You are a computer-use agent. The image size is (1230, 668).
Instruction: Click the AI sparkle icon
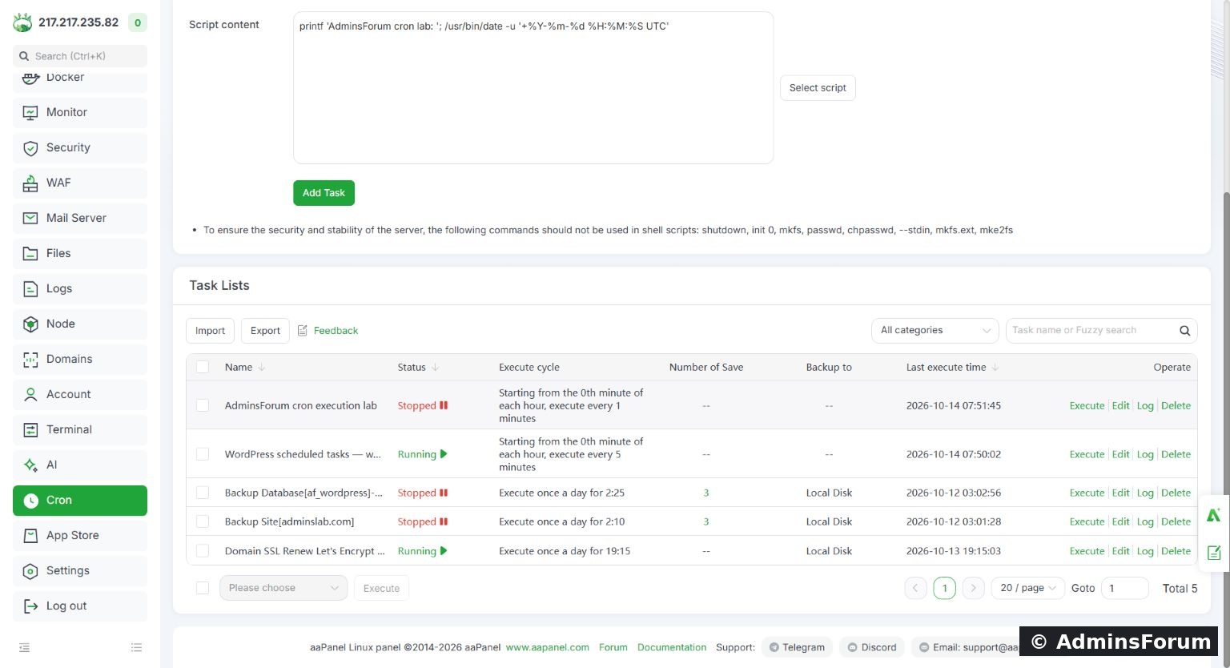[30, 465]
